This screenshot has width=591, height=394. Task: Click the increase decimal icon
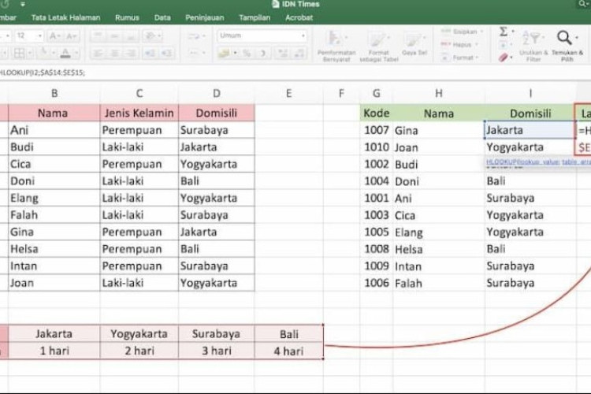(x=282, y=53)
